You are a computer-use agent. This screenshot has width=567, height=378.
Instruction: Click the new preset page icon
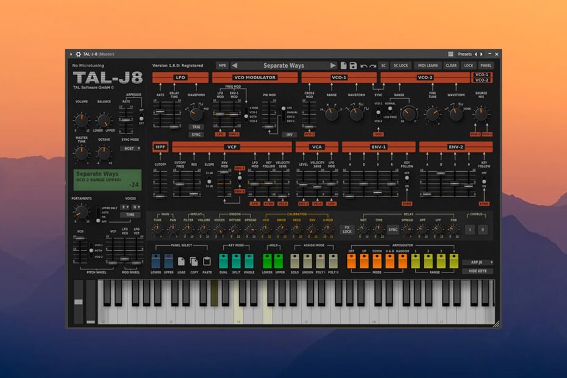(344, 65)
